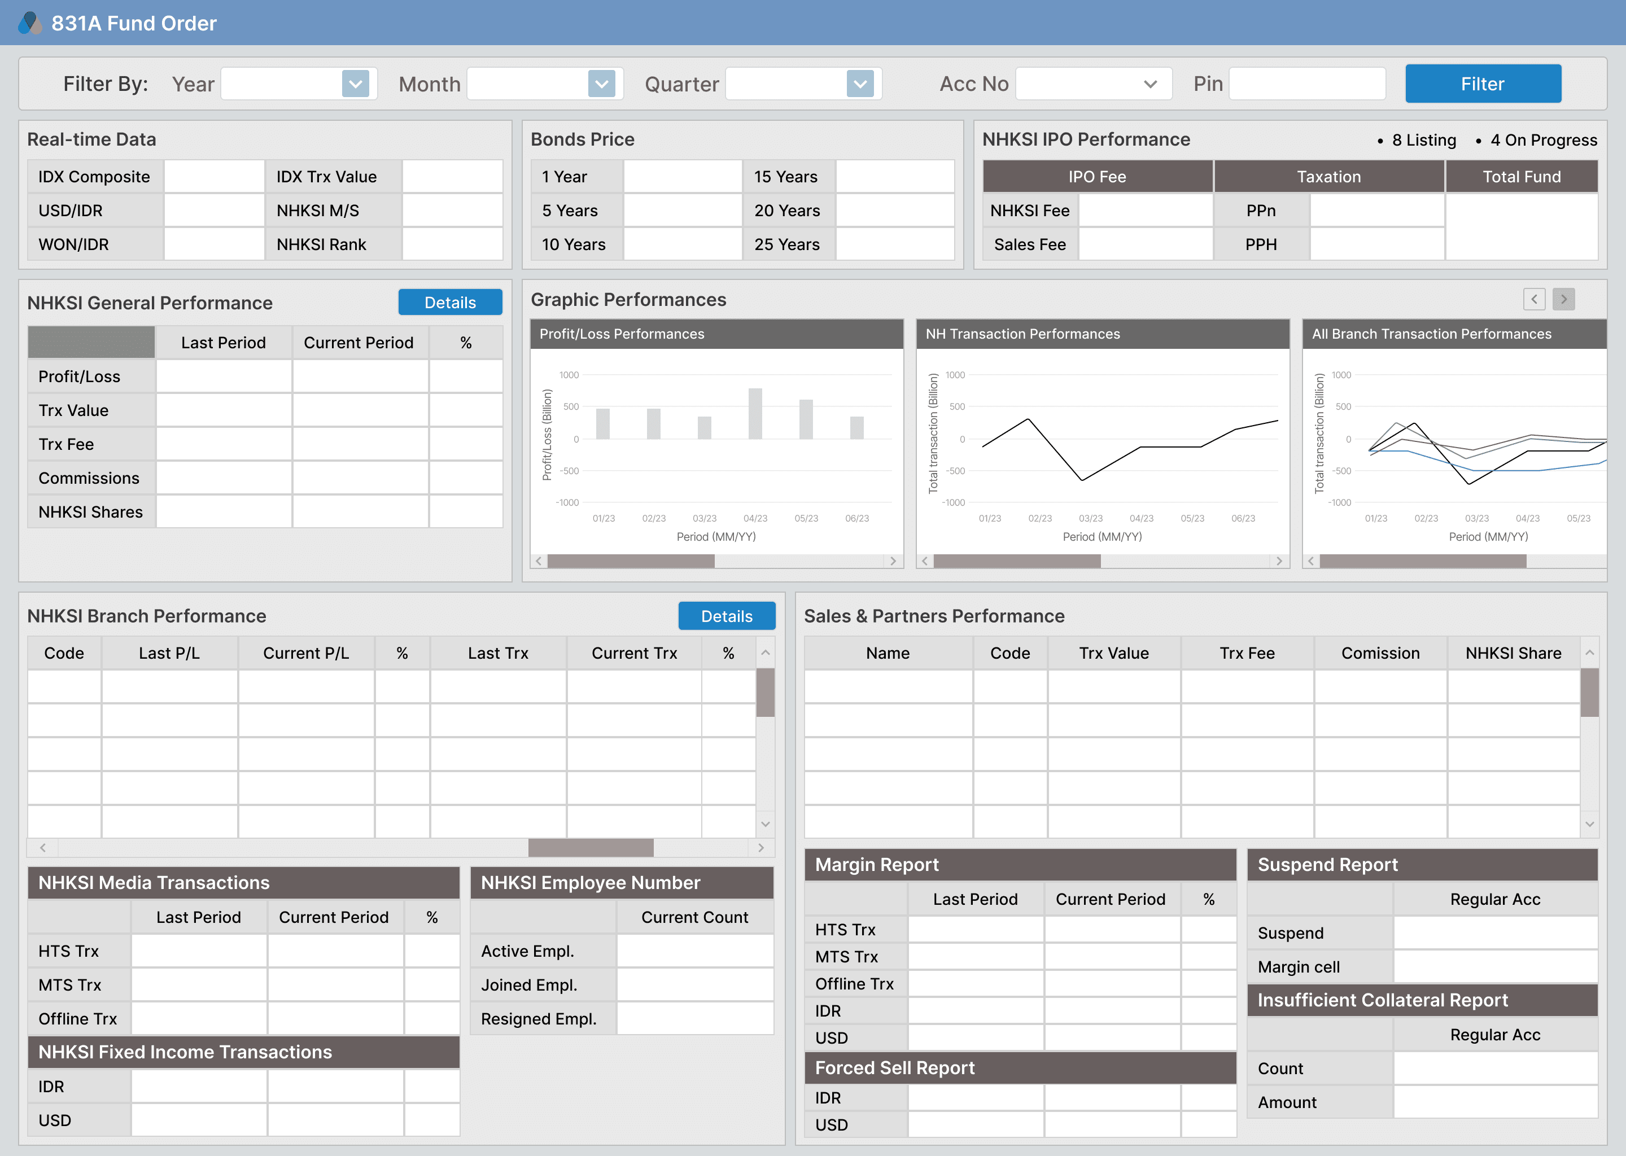The width and height of the screenshot is (1626, 1156).
Task: Click the Margin cell Regular Acc field
Action: 1496,967
